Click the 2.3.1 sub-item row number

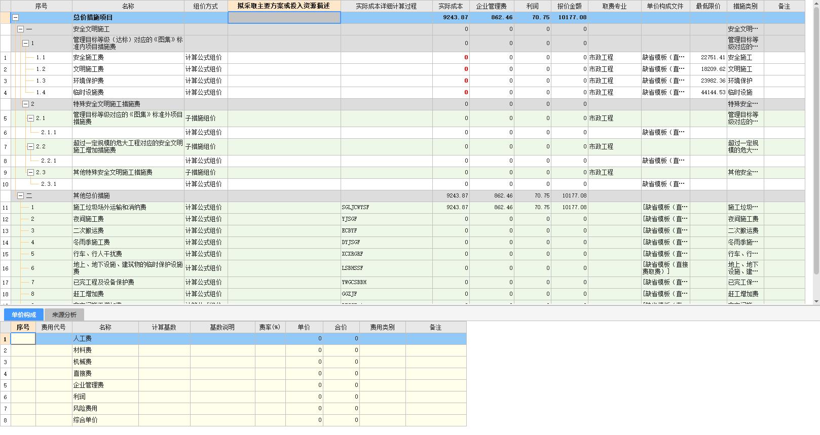(49, 184)
